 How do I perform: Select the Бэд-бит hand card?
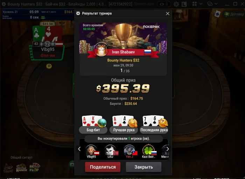pos(93,124)
